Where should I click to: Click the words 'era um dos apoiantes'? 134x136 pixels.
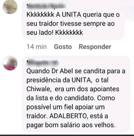point(87,89)
